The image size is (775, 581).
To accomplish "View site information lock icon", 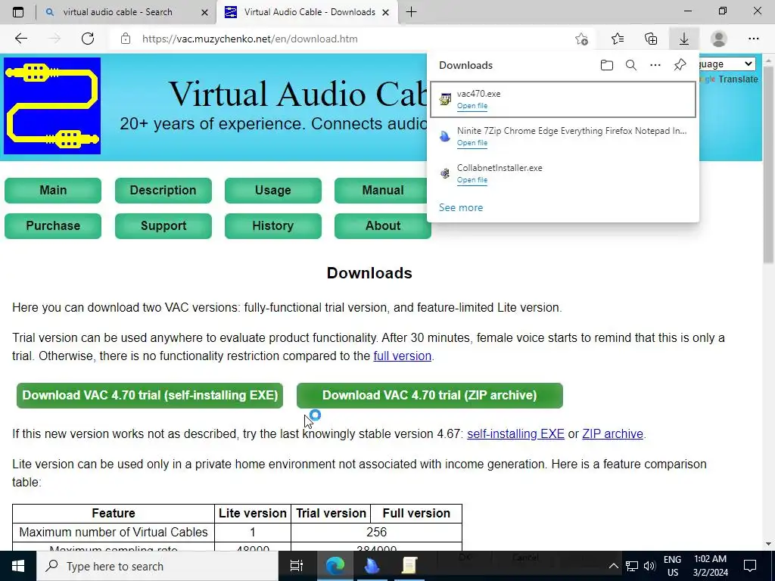I will (x=126, y=39).
